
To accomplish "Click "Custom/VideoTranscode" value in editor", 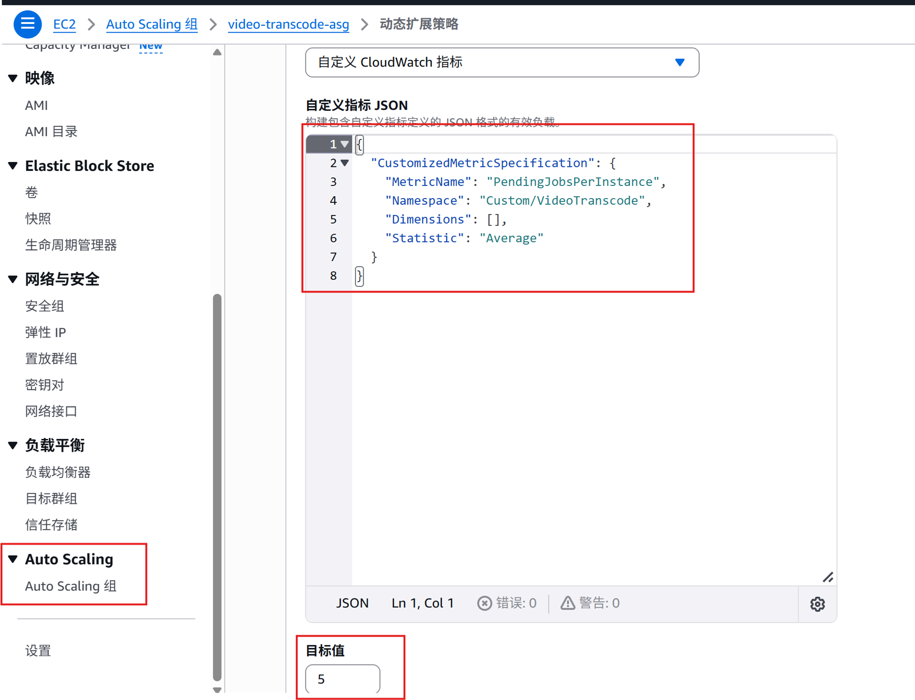I will click(x=562, y=200).
